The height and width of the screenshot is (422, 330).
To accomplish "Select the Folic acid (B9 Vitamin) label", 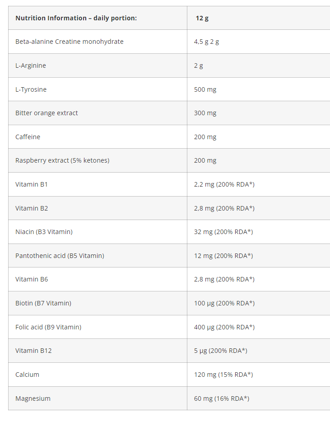I will [48, 327].
